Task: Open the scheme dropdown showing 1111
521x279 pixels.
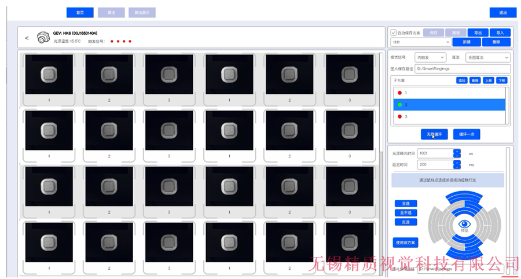Action: (421, 42)
